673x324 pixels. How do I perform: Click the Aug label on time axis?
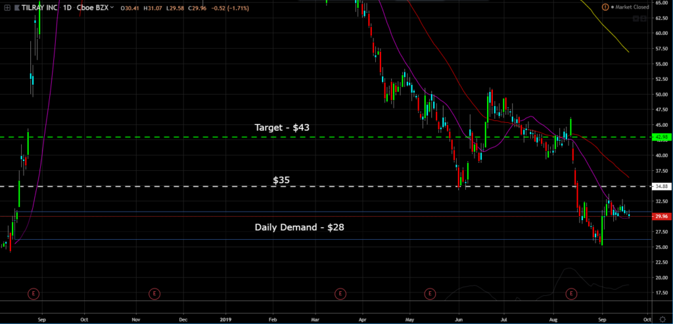tap(553, 319)
